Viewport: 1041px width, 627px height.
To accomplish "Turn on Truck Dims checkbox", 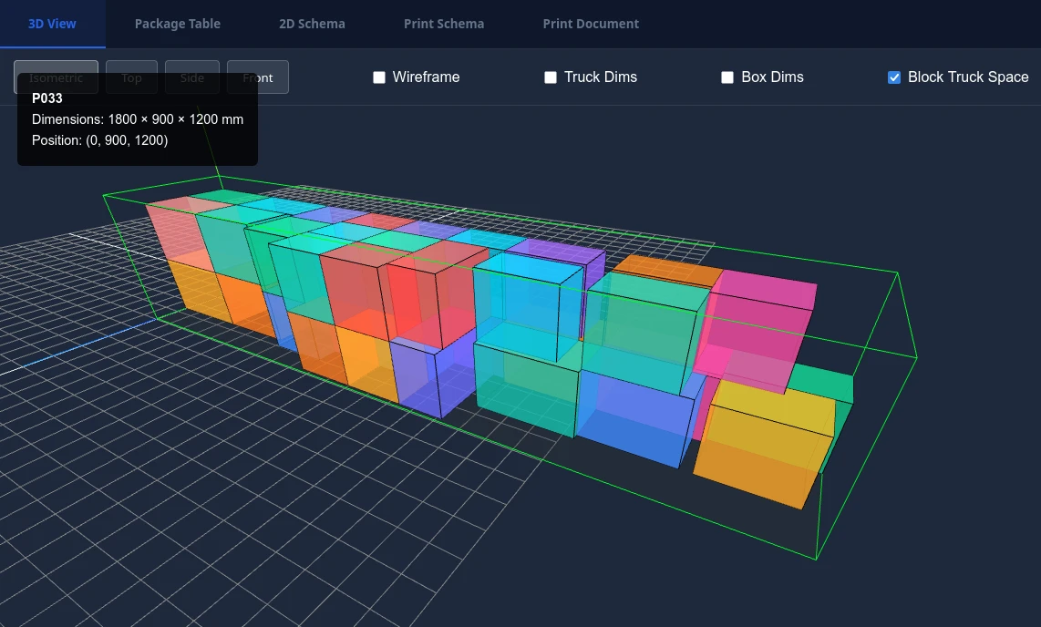I will tap(551, 77).
